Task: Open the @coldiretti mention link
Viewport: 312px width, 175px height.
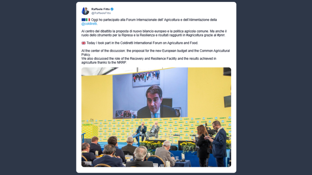Action: pos(89,23)
